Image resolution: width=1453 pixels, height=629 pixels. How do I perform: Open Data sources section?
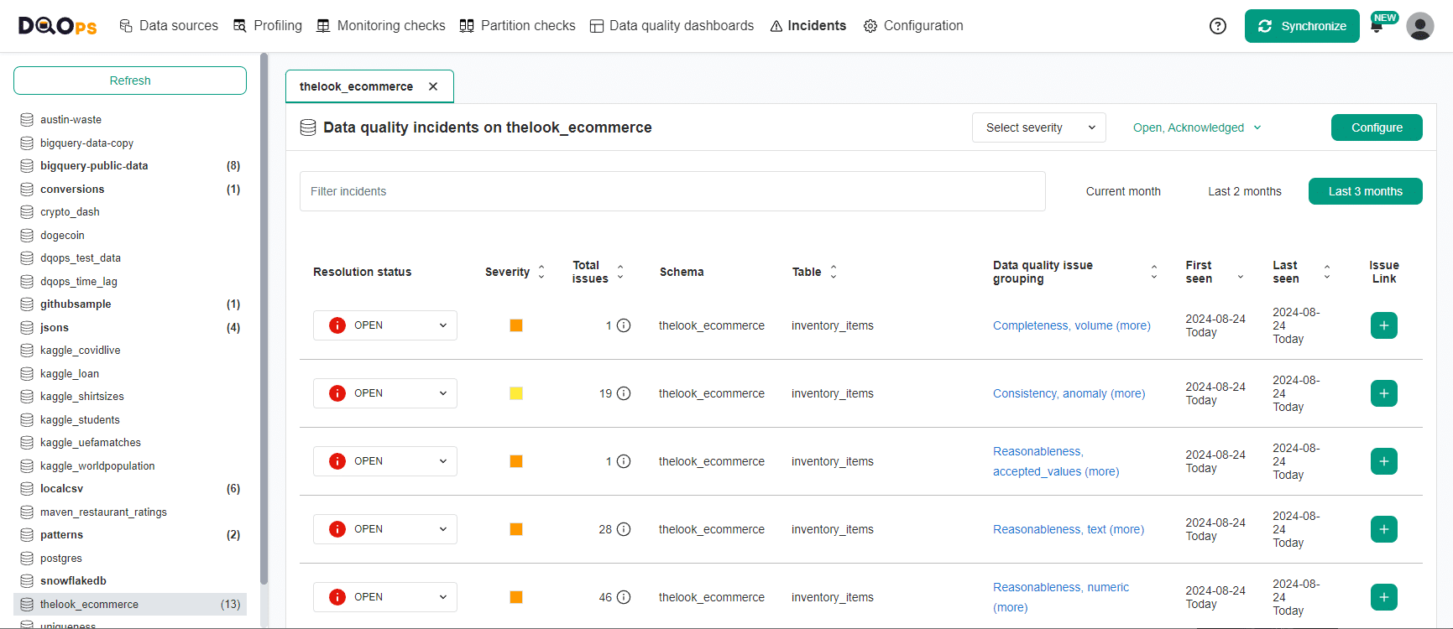point(169,26)
